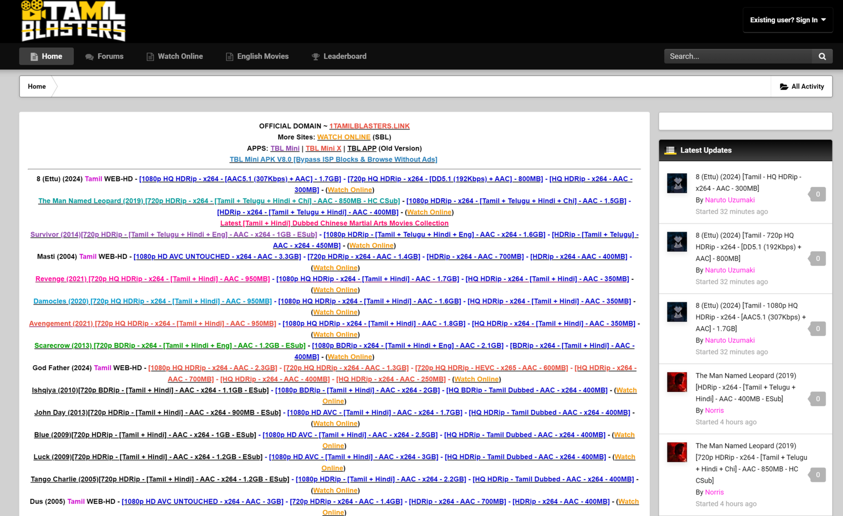
Task: Open Luck (2009) 720p HDRip 1.2GB link
Action: click(148, 457)
